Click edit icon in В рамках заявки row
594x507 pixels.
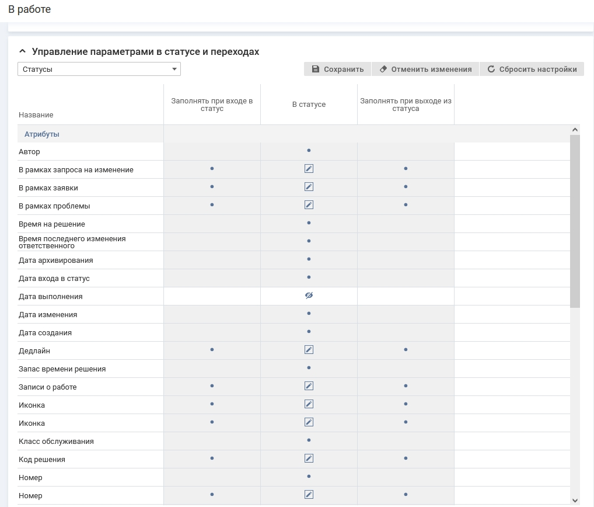[309, 187]
